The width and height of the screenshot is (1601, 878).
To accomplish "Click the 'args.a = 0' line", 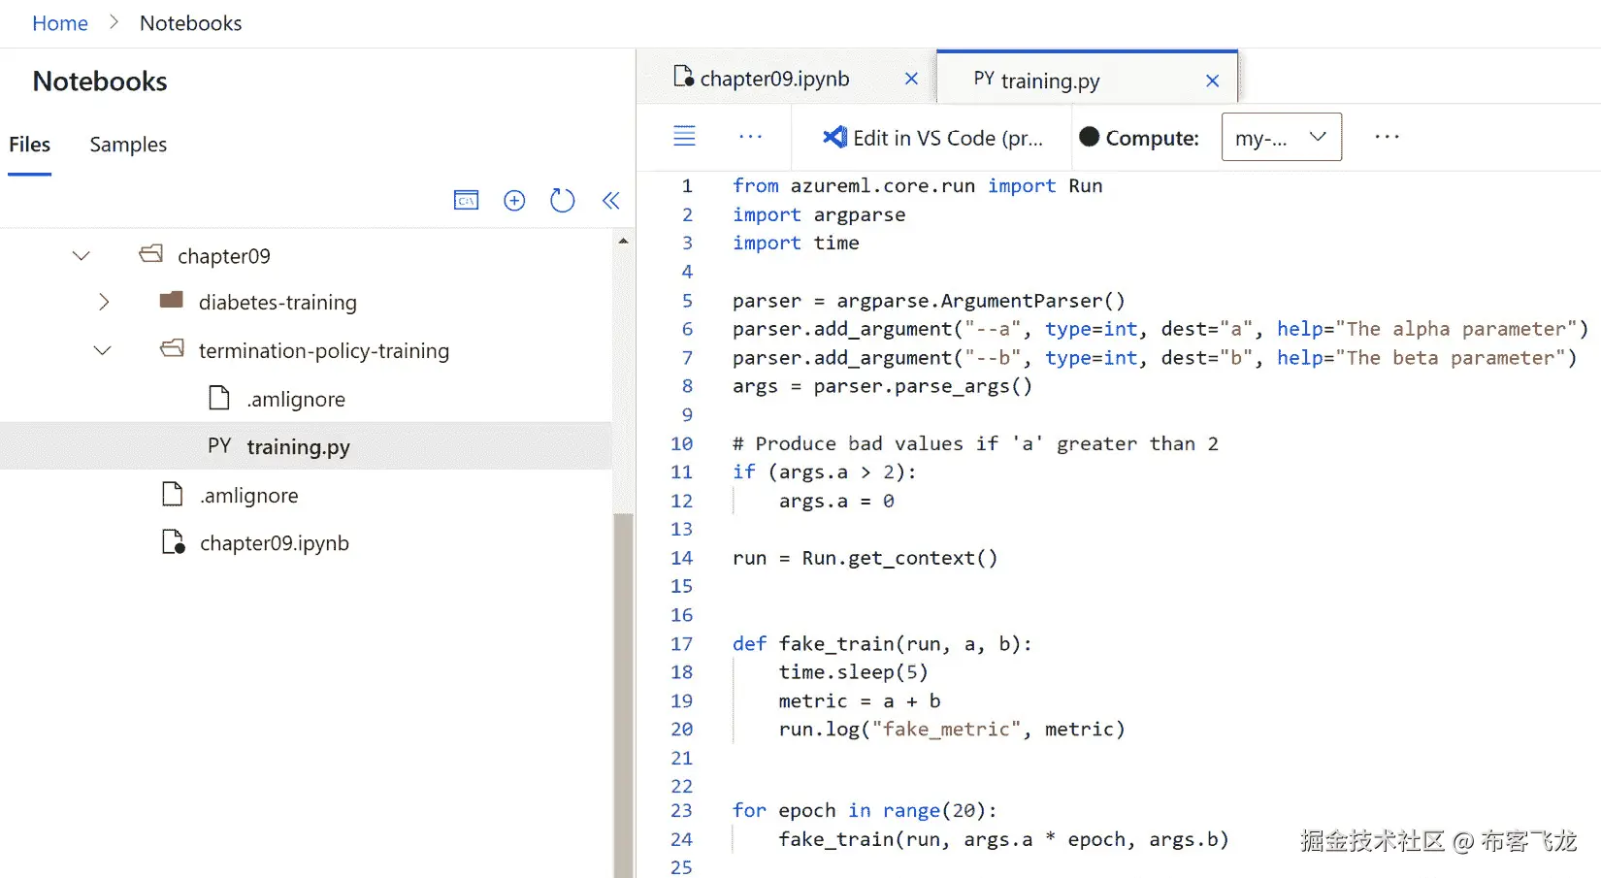I will pyautogui.click(x=836, y=501).
